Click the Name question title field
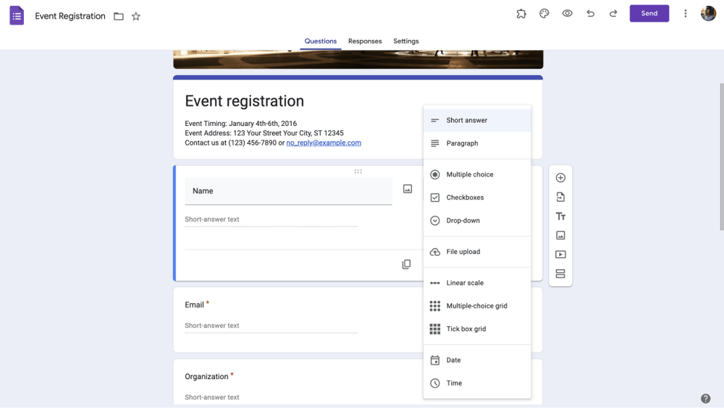Viewport: 724px width, 408px height. (288, 191)
